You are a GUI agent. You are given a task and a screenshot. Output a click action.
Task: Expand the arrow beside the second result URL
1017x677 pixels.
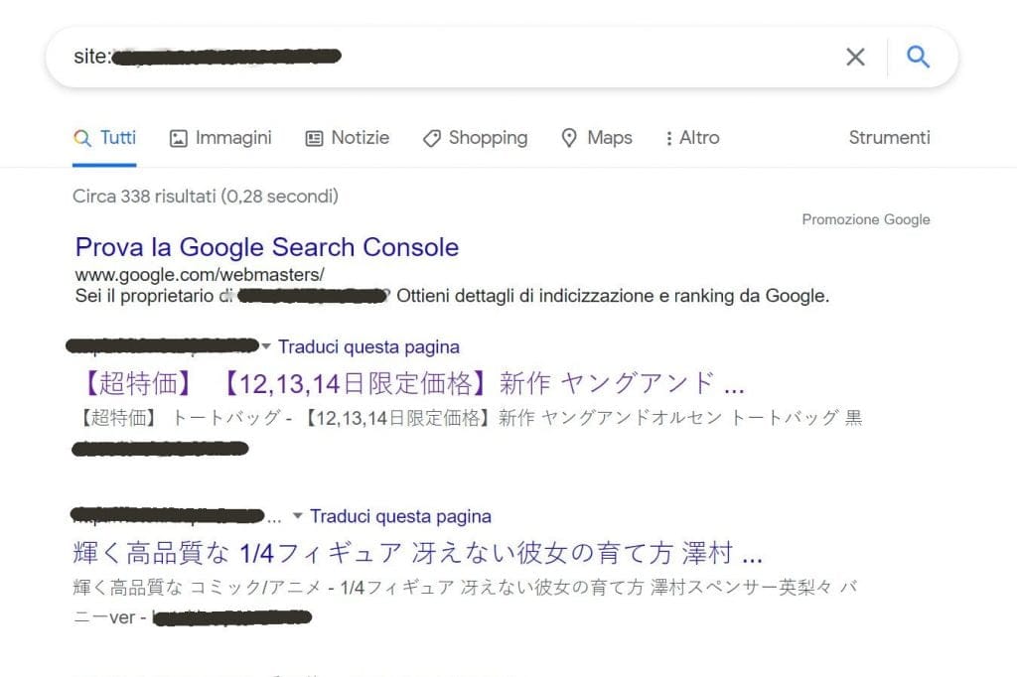297,516
